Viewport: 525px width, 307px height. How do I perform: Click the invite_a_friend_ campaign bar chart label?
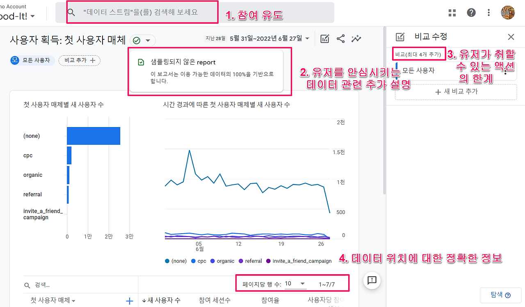pos(43,214)
